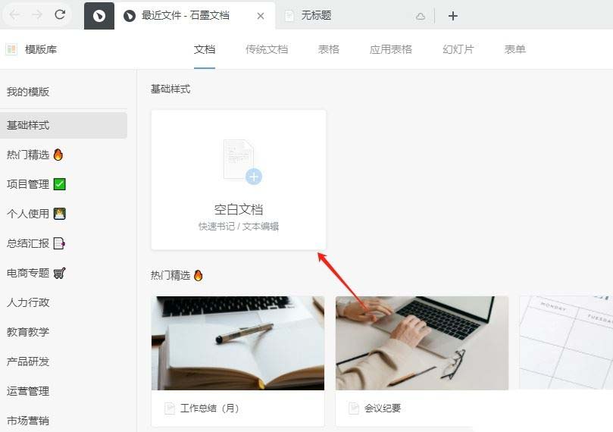This screenshot has width=613, height=432.
Task: Click the 会议纪要 title text
Action: (x=383, y=409)
